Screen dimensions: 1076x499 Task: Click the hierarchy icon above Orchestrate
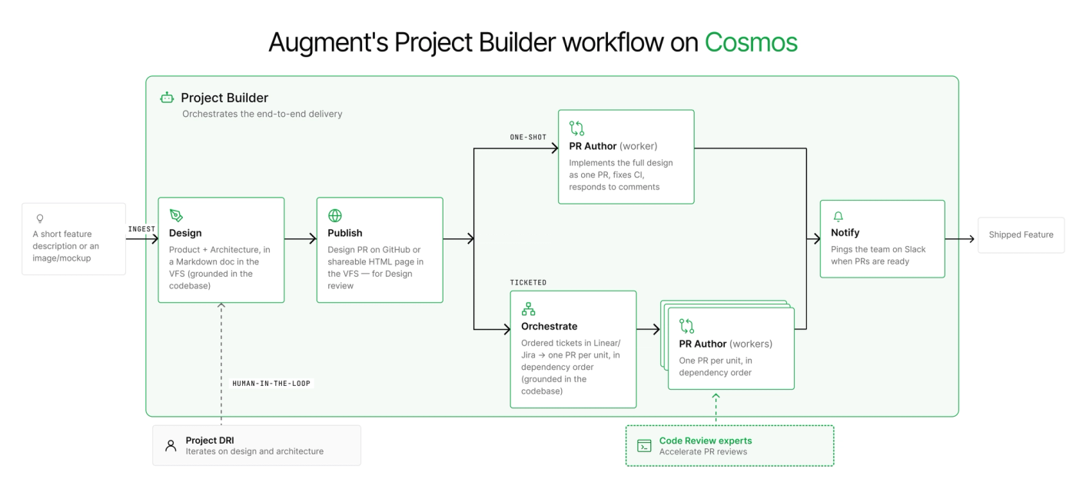pyautogui.click(x=528, y=309)
